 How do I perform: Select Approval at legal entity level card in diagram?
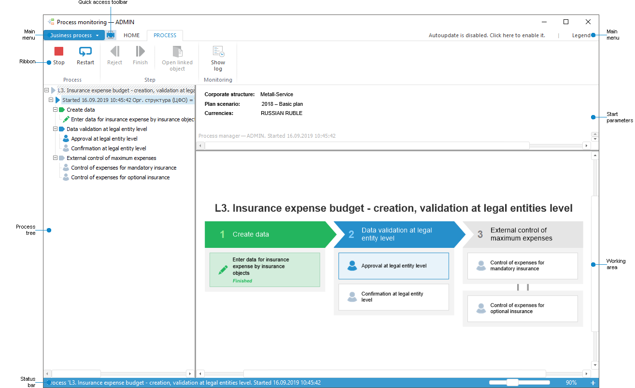tap(394, 266)
